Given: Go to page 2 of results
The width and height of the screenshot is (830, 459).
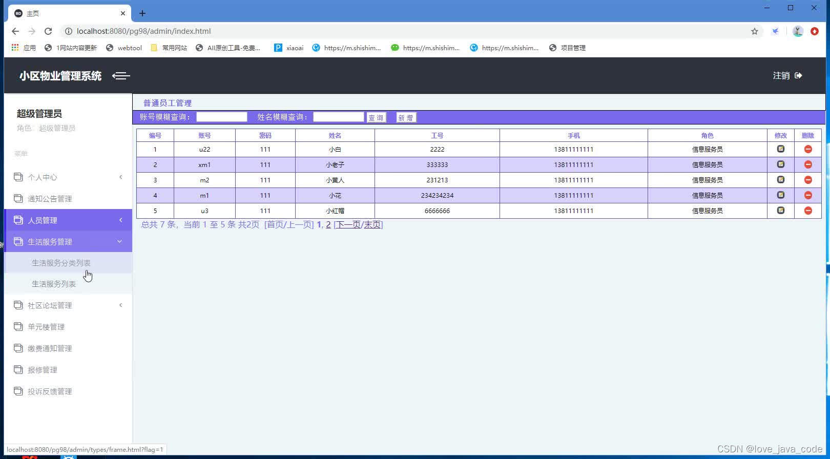Looking at the screenshot, I should click(x=328, y=224).
